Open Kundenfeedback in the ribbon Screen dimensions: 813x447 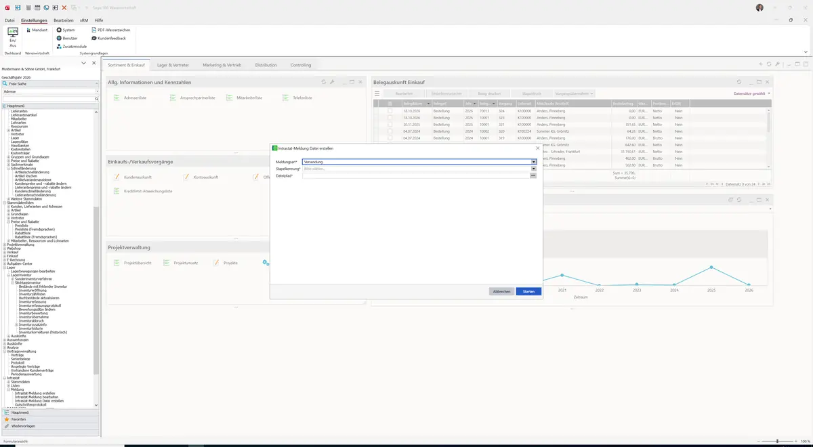[x=108, y=38]
